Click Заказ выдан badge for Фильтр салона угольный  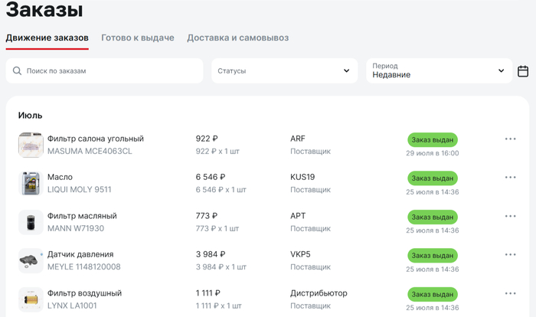click(432, 139)
